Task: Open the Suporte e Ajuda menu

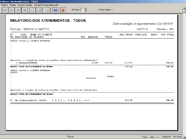Action: [25, 5]
